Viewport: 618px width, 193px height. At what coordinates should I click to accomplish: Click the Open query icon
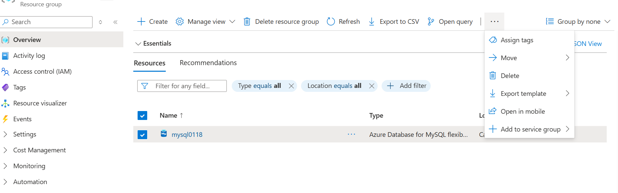[x=431, y=21]
